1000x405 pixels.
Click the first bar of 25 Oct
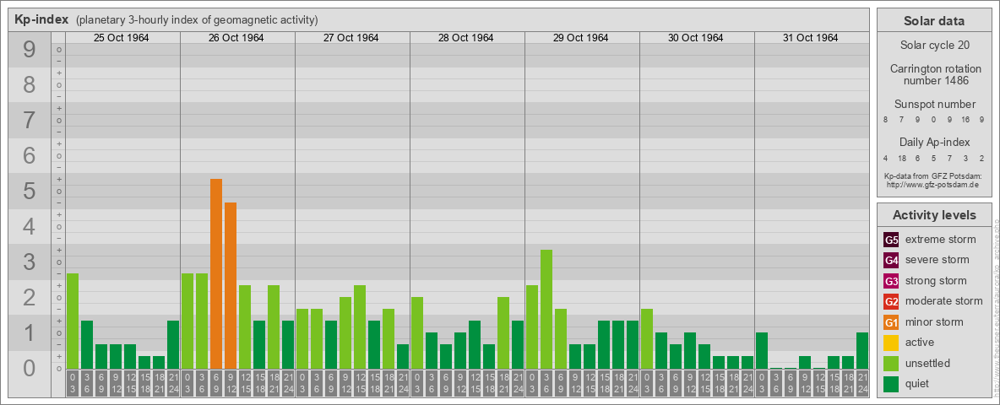coord(73,321)
